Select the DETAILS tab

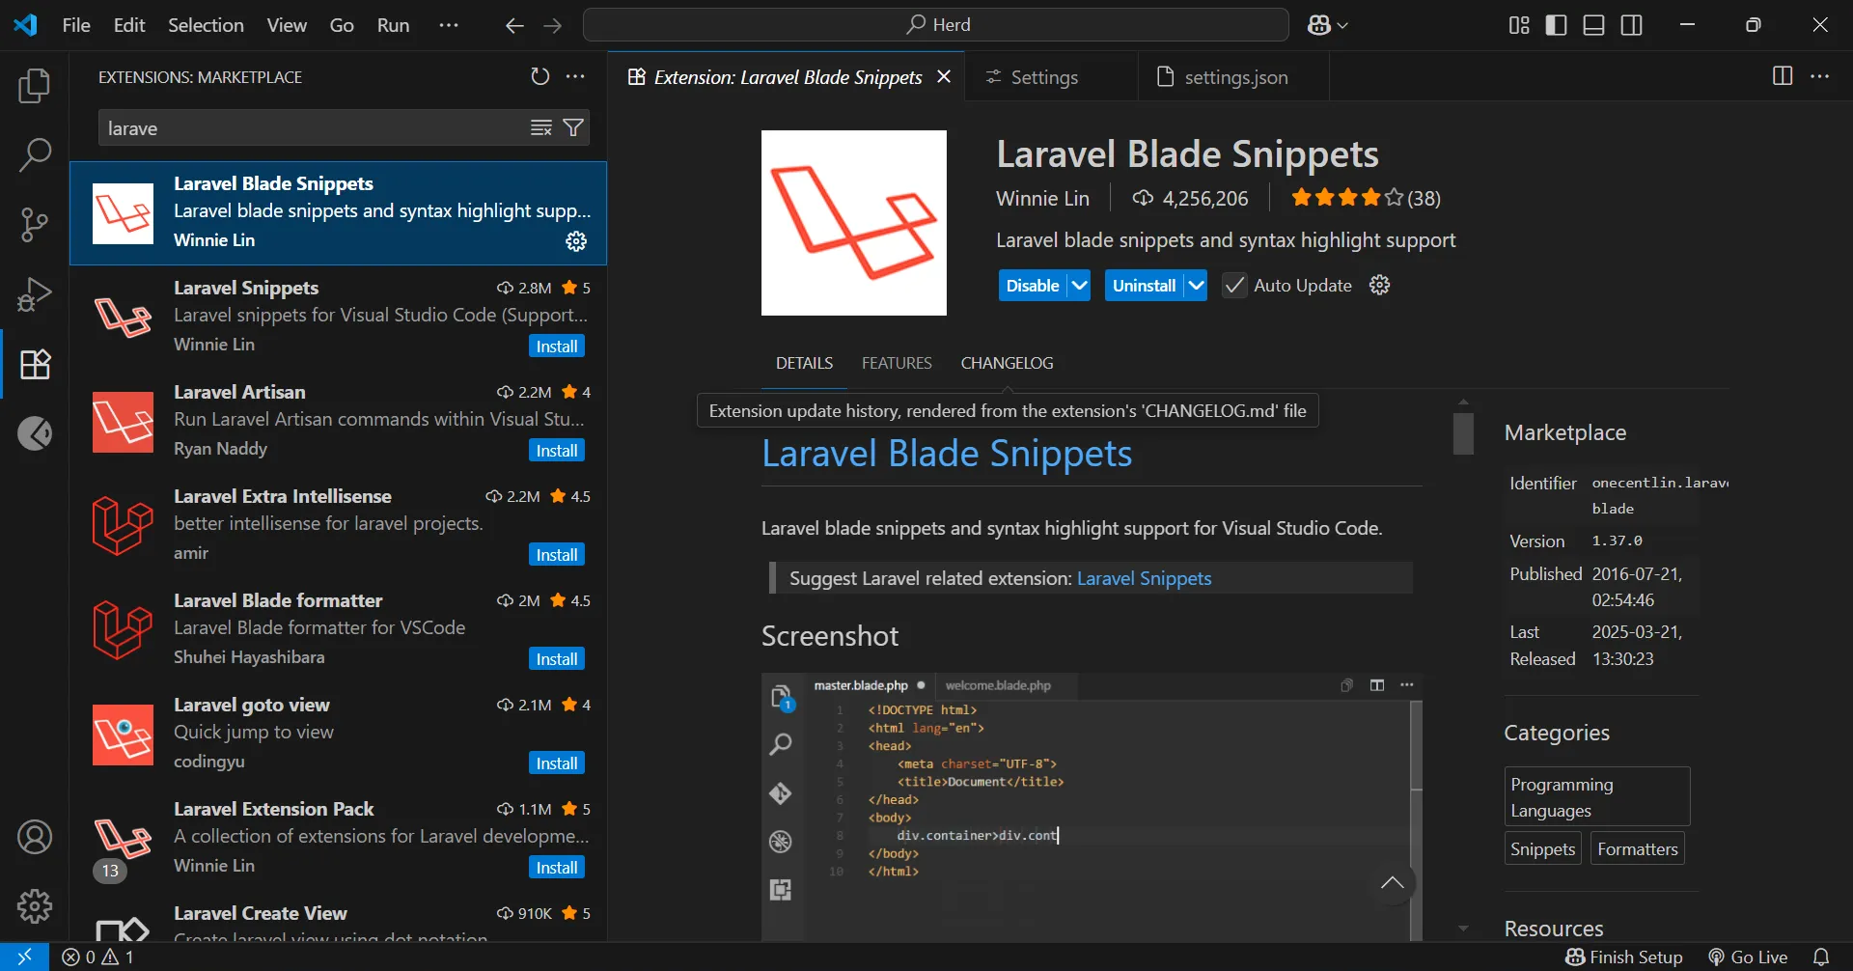coord(804,363)
